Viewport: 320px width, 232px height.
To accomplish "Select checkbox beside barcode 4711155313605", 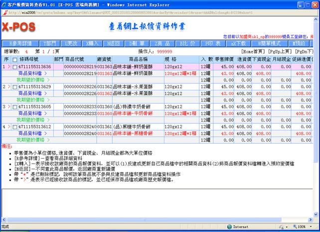I will (15, 107).
